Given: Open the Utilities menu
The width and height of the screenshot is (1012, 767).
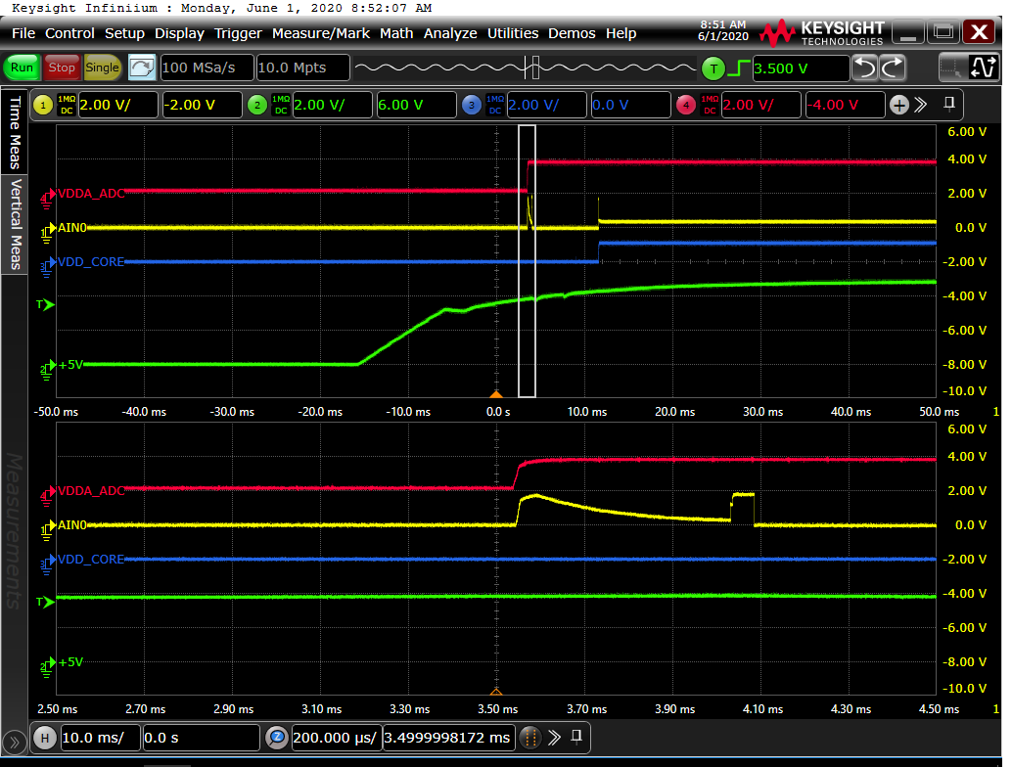Looking at the screenshot, I should point(513,33).
